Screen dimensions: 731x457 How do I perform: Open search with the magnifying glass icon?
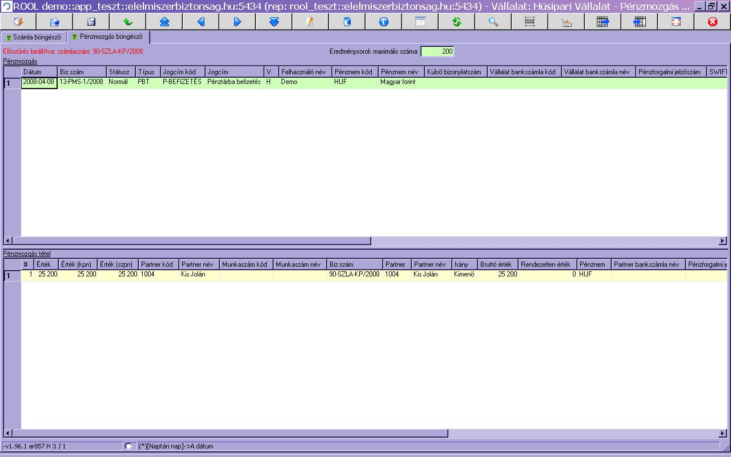[x=493, y=22]
